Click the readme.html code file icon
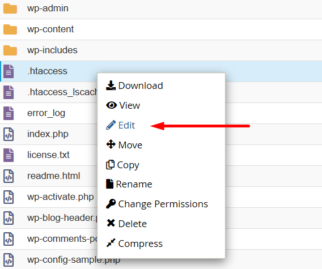The width and height of the screenshot is (322, 269). (9, 176)
